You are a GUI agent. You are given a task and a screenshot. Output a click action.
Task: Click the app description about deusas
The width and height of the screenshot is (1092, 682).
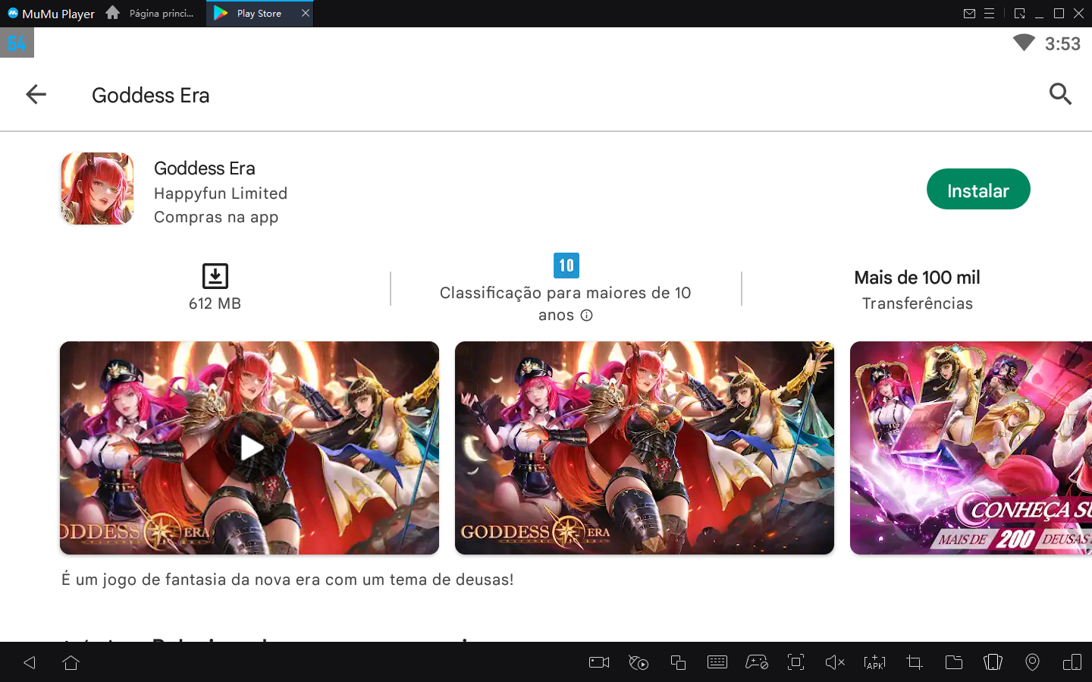pyautogui.click(x=287, y=580)
